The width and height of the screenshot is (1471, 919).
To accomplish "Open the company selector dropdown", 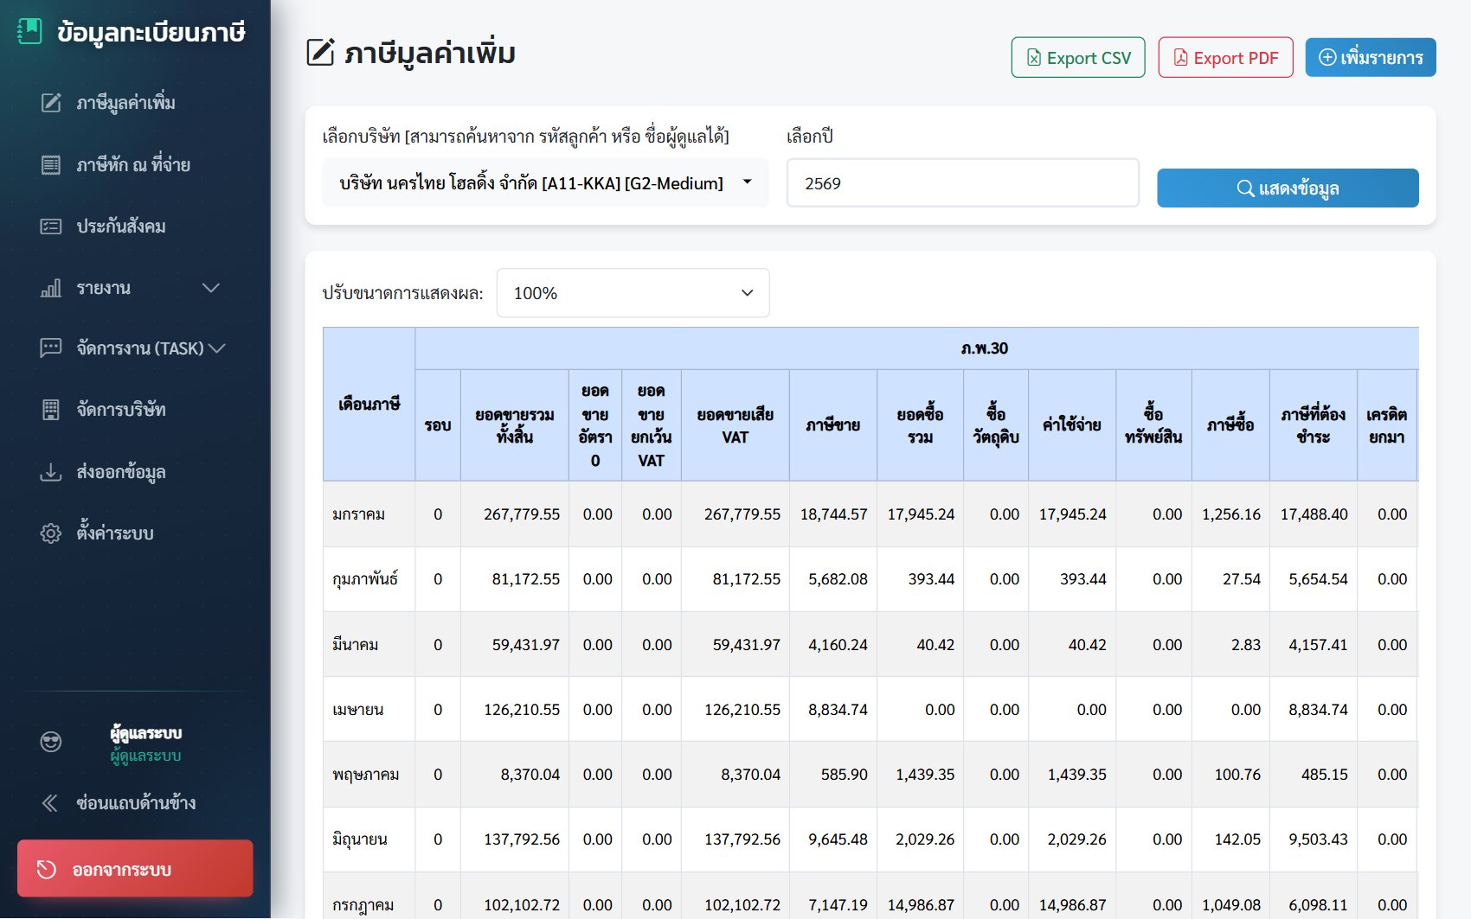I will [545, 182].
